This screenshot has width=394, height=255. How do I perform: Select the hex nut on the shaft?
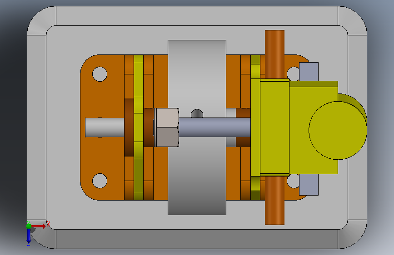tap(167, 127)
